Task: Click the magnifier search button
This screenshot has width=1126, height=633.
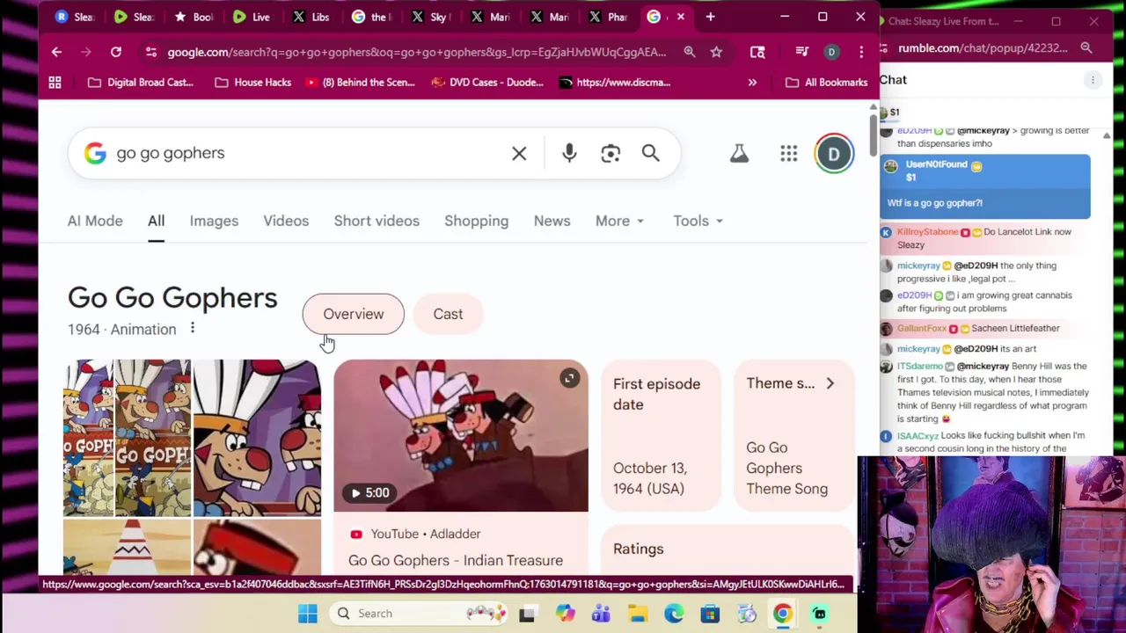Action: click(650, 154)
